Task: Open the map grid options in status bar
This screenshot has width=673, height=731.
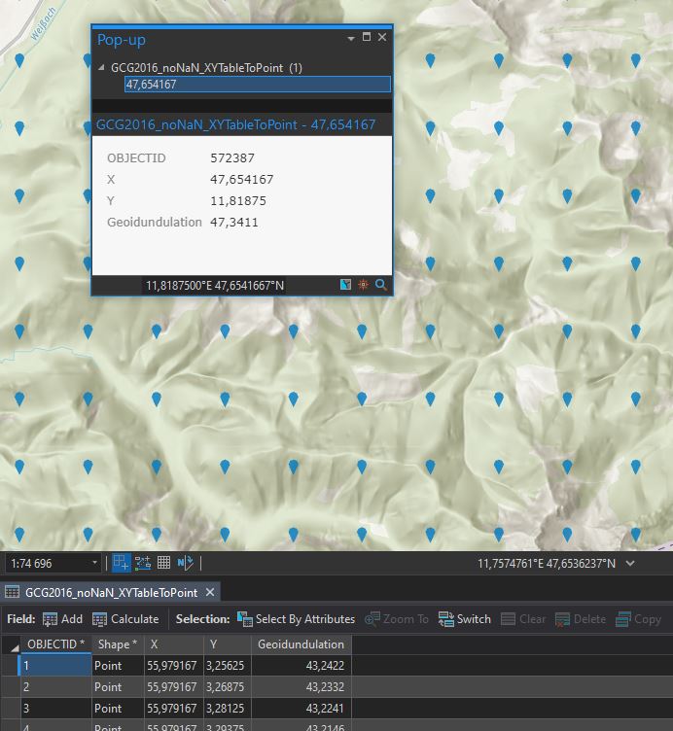Action: tap(164, 563)
